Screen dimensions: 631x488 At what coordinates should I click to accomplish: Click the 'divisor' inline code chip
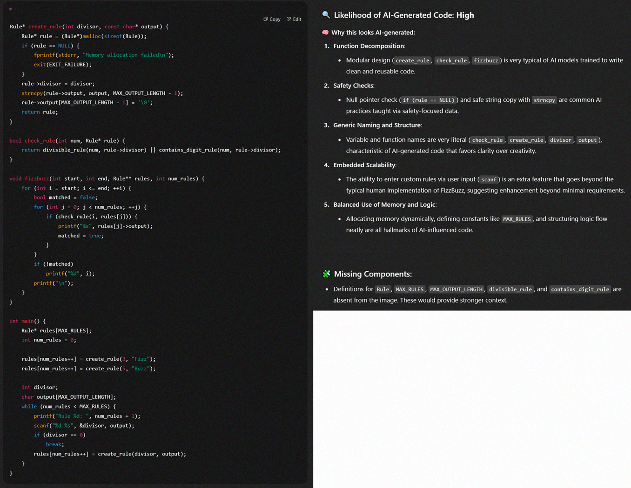click(560, 140)
